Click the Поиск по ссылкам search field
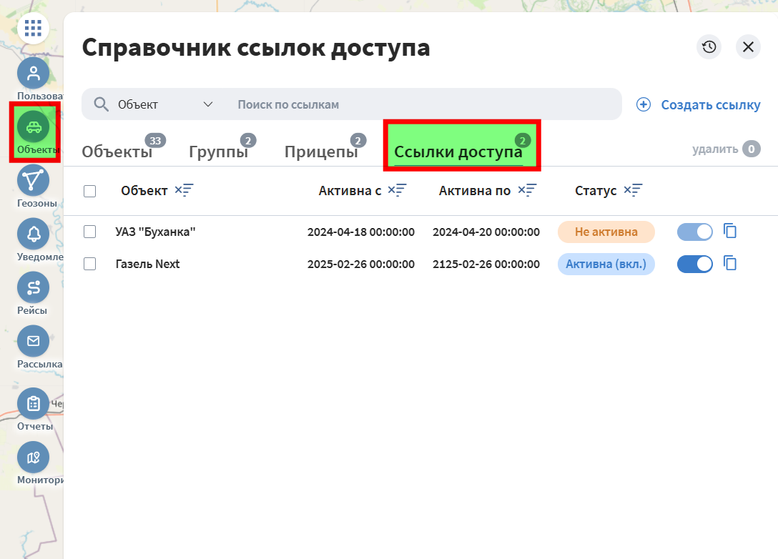Viewport: 778px width, 559px height. coord(422,104)
